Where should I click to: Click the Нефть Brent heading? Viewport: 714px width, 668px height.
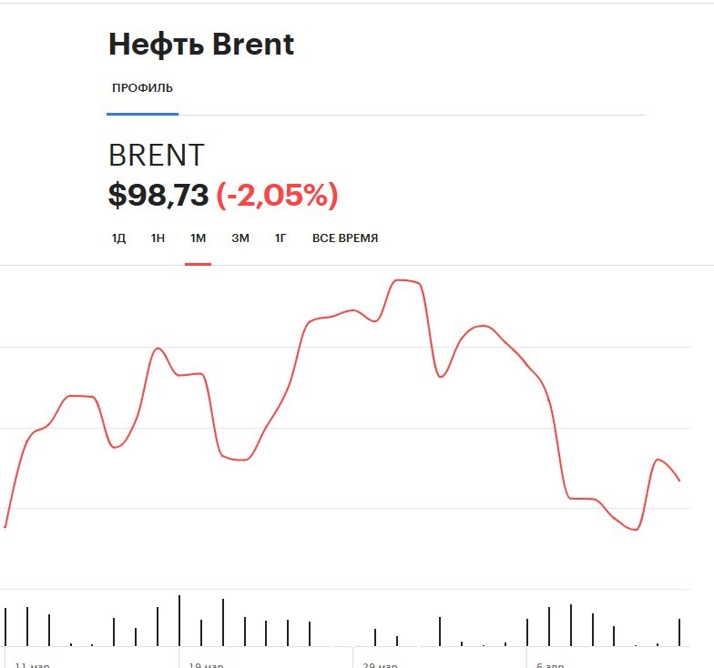click(201, 45)
